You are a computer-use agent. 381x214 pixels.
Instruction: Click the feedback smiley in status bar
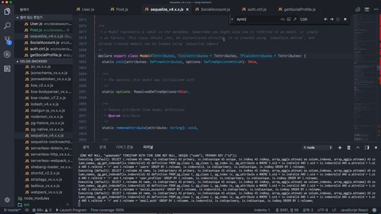click(x=374, y=210)
